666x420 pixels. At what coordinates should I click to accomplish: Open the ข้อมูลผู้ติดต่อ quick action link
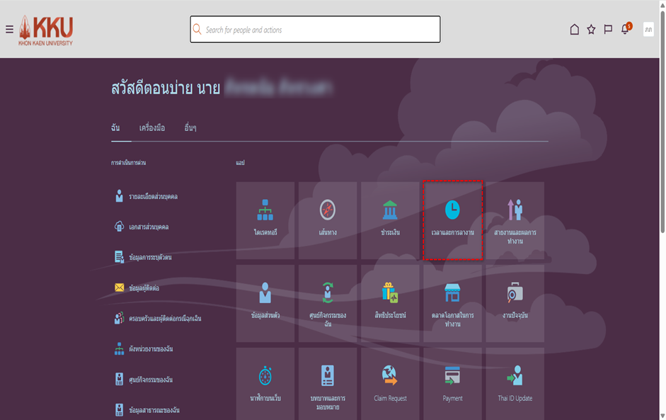144,288
